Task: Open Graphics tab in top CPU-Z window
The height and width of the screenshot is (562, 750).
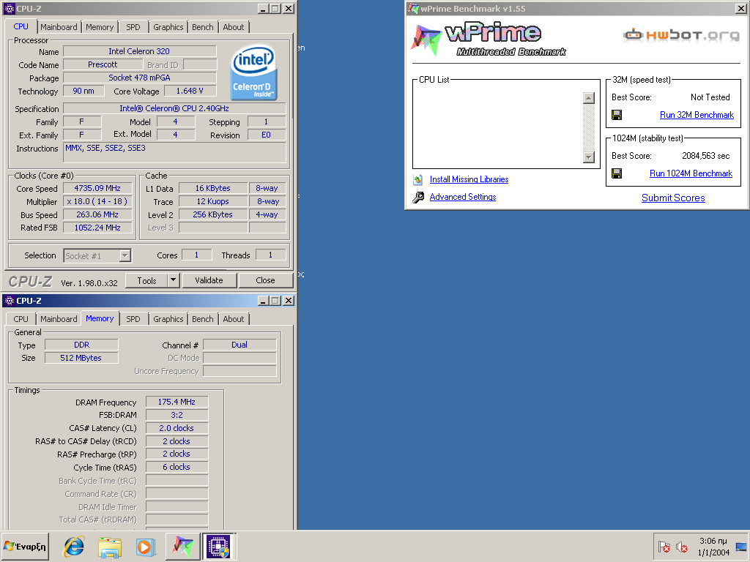Action: tap(168, 27)
